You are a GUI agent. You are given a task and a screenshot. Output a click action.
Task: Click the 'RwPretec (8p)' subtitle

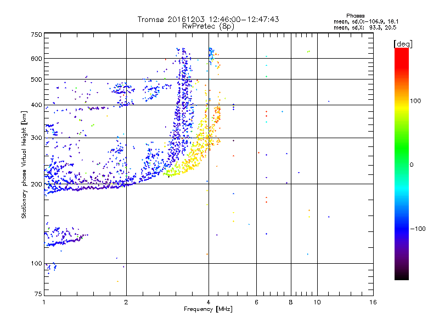click(208, 26)
